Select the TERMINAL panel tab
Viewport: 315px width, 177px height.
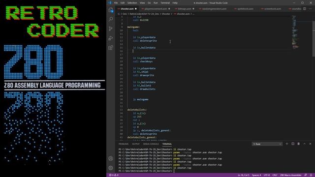click(167, 144)
